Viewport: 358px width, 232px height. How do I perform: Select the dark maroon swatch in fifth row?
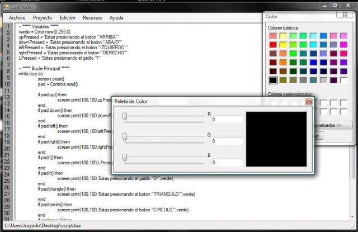pos(273,71)
